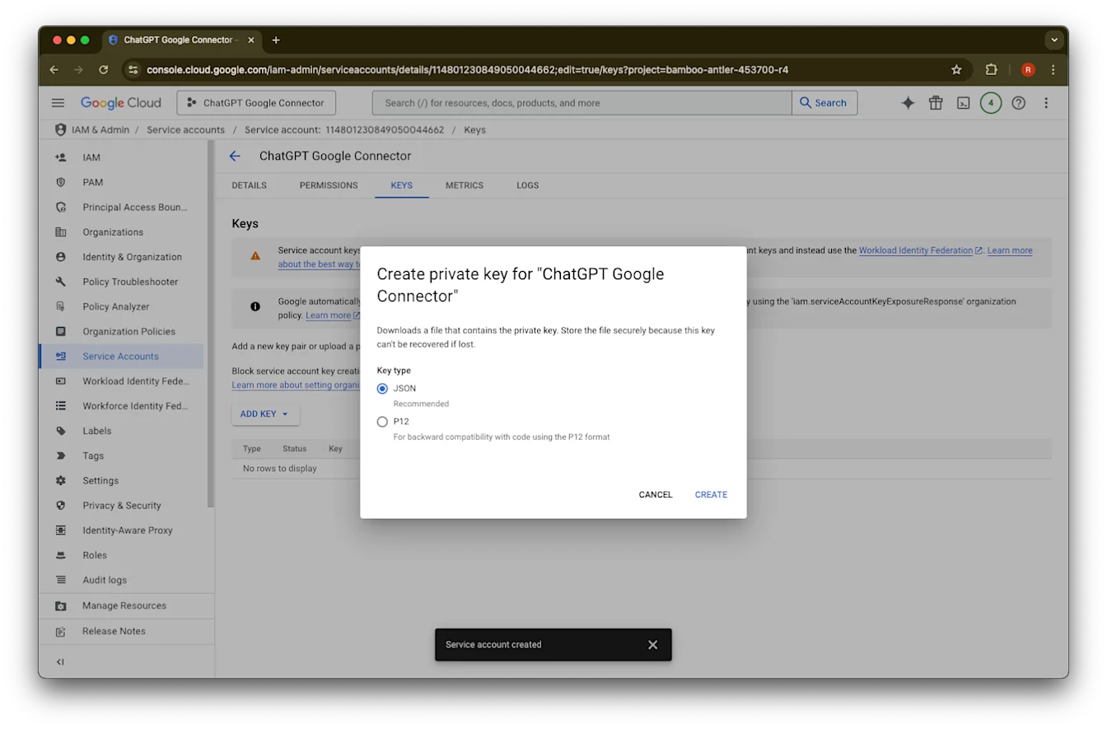This screenshot has width=1107, height=729.
Task: Bookmark this page with star icon
Action: pos(956,70)
